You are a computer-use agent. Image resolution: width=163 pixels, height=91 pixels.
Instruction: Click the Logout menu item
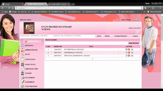pyautogui.click(x=135, y=36)
